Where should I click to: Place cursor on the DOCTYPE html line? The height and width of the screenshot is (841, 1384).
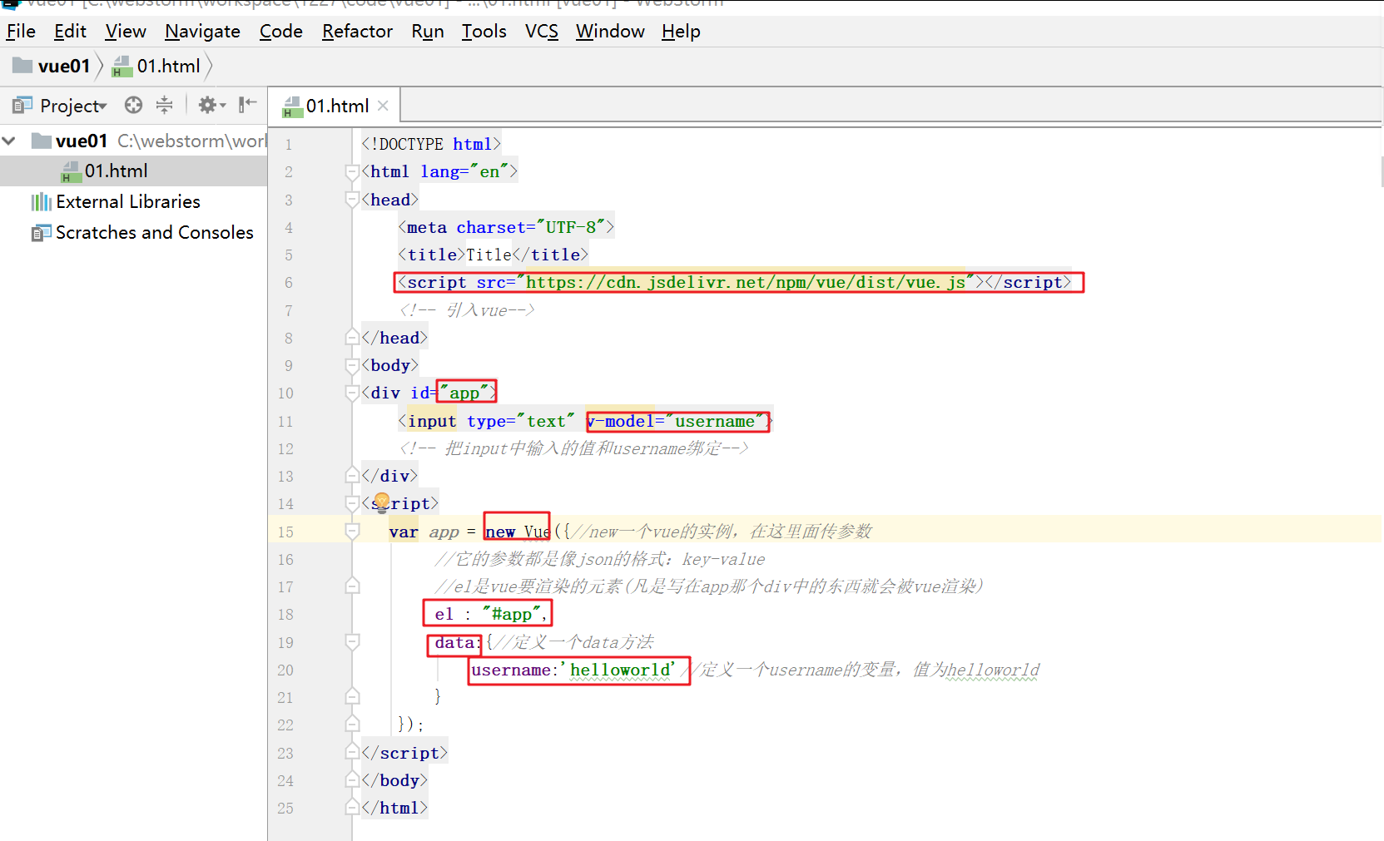tap(431, 144)
